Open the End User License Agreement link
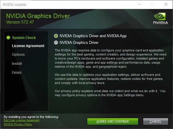Viewport: 173px width, 129px height. click(x=22, y=120)
